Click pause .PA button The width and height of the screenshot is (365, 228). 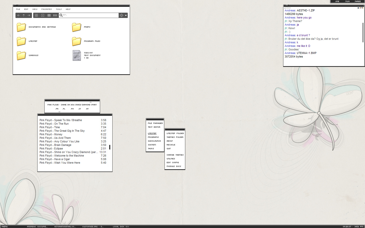click(72, 109)
